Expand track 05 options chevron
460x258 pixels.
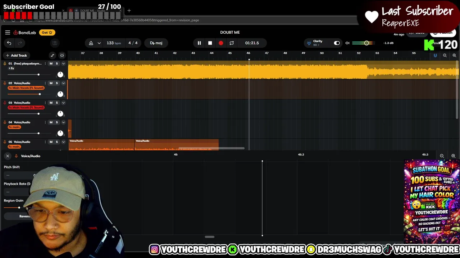(x=63, y=142)
